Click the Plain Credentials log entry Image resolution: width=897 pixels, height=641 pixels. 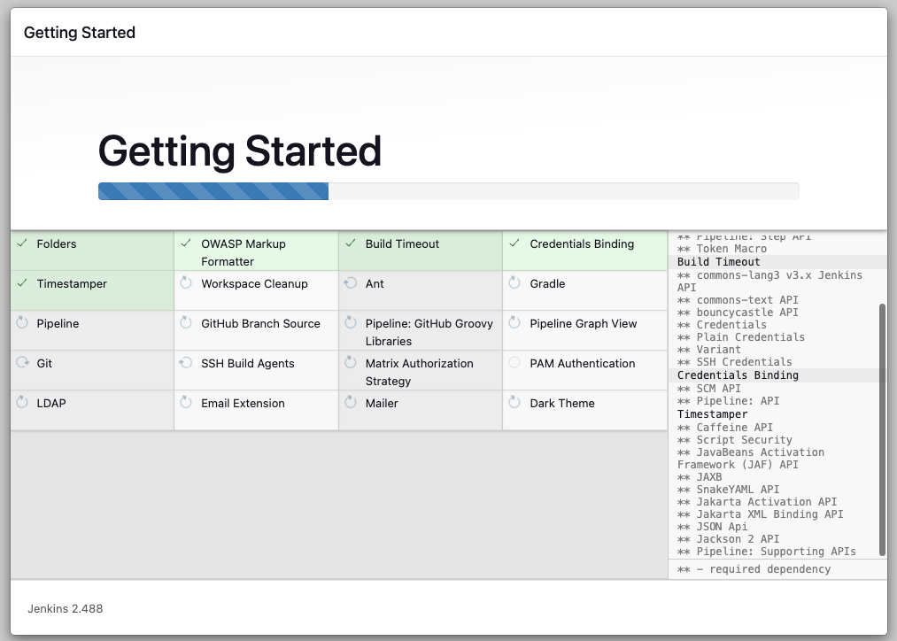point(741,336)
